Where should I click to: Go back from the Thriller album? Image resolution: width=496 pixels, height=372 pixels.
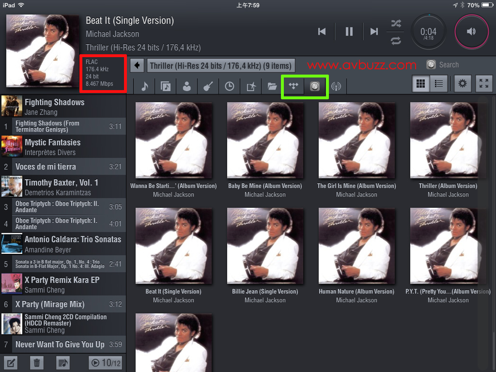[138, 65]
